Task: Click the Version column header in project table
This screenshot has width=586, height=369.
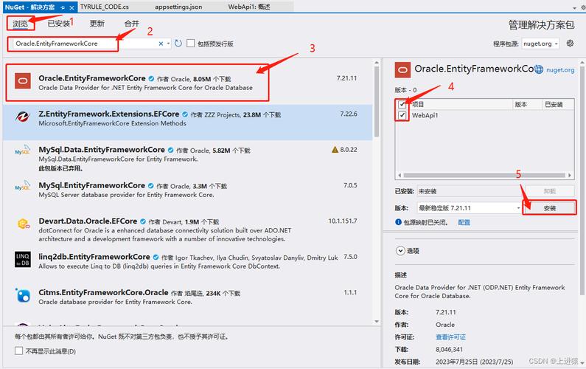Action: pyautogui.click(x=520, y=104)
